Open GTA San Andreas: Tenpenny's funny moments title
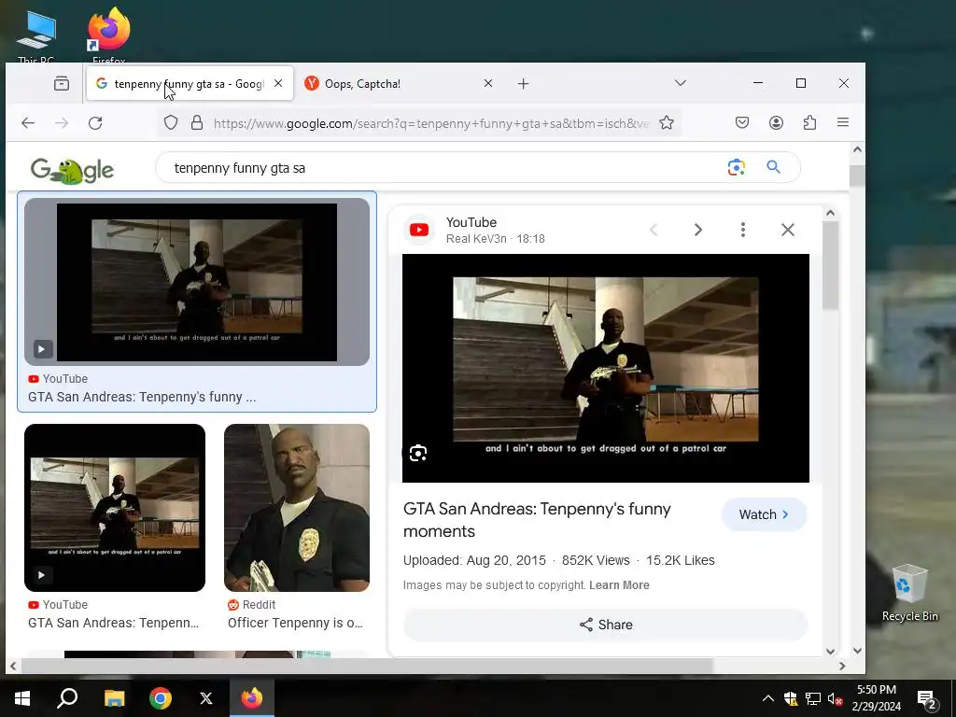 point(537,520)
